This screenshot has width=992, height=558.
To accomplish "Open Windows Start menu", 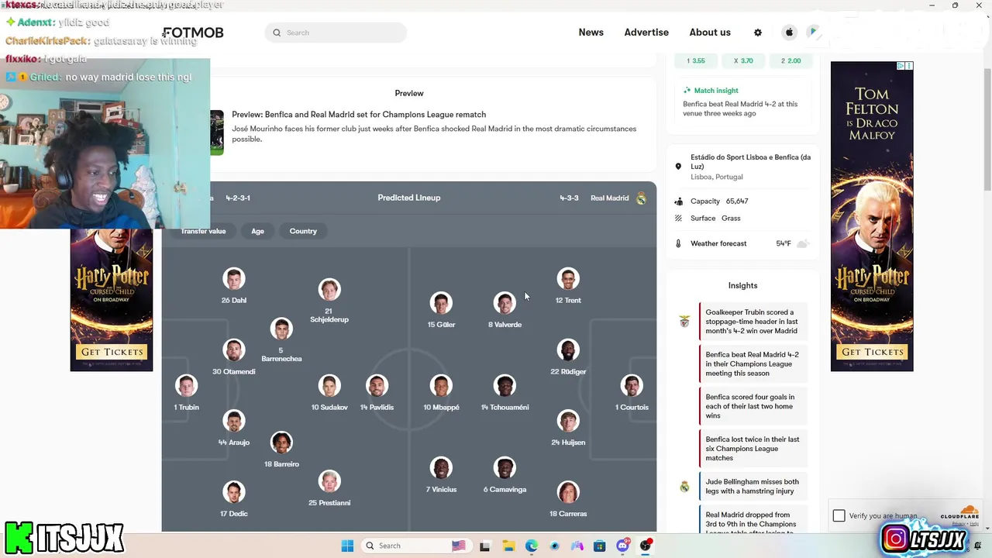I will coord(347,546).
